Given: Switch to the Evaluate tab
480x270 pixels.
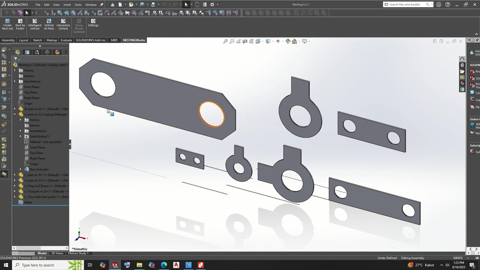Looking at the screenshot, I should (66, 40).
